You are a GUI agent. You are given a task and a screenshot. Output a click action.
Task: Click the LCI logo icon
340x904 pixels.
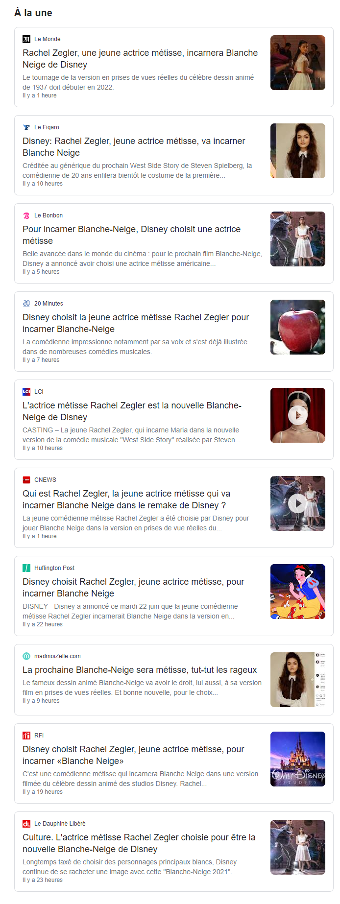click(x=26, y=392)
